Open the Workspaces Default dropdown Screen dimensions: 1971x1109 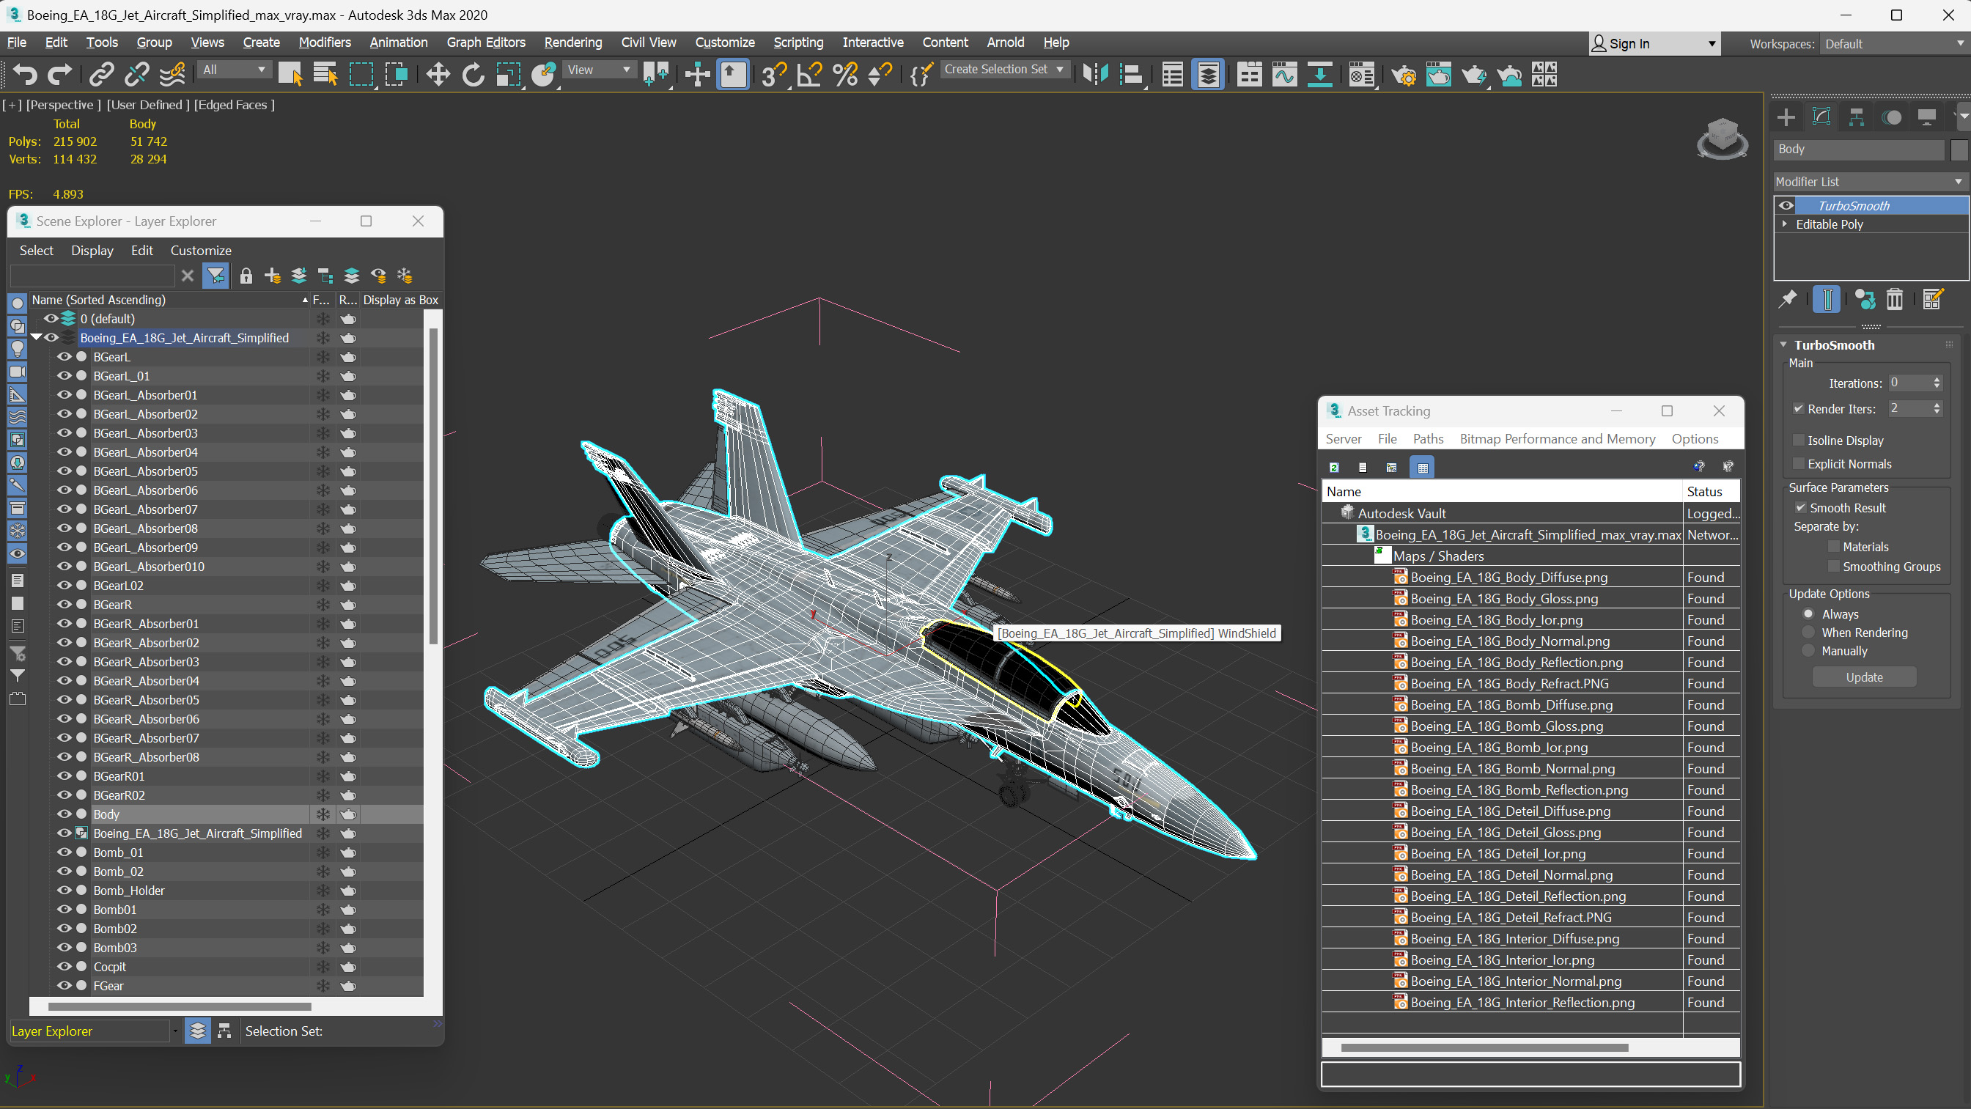coord(1893,44)
